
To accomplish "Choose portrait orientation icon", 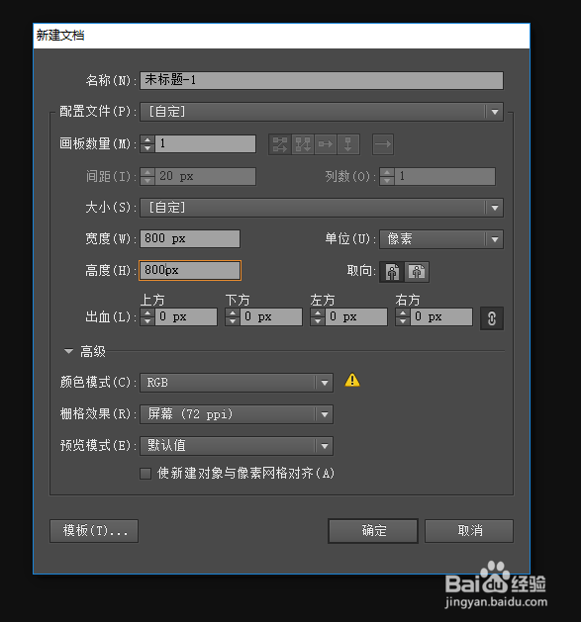I will click(392, 272).
